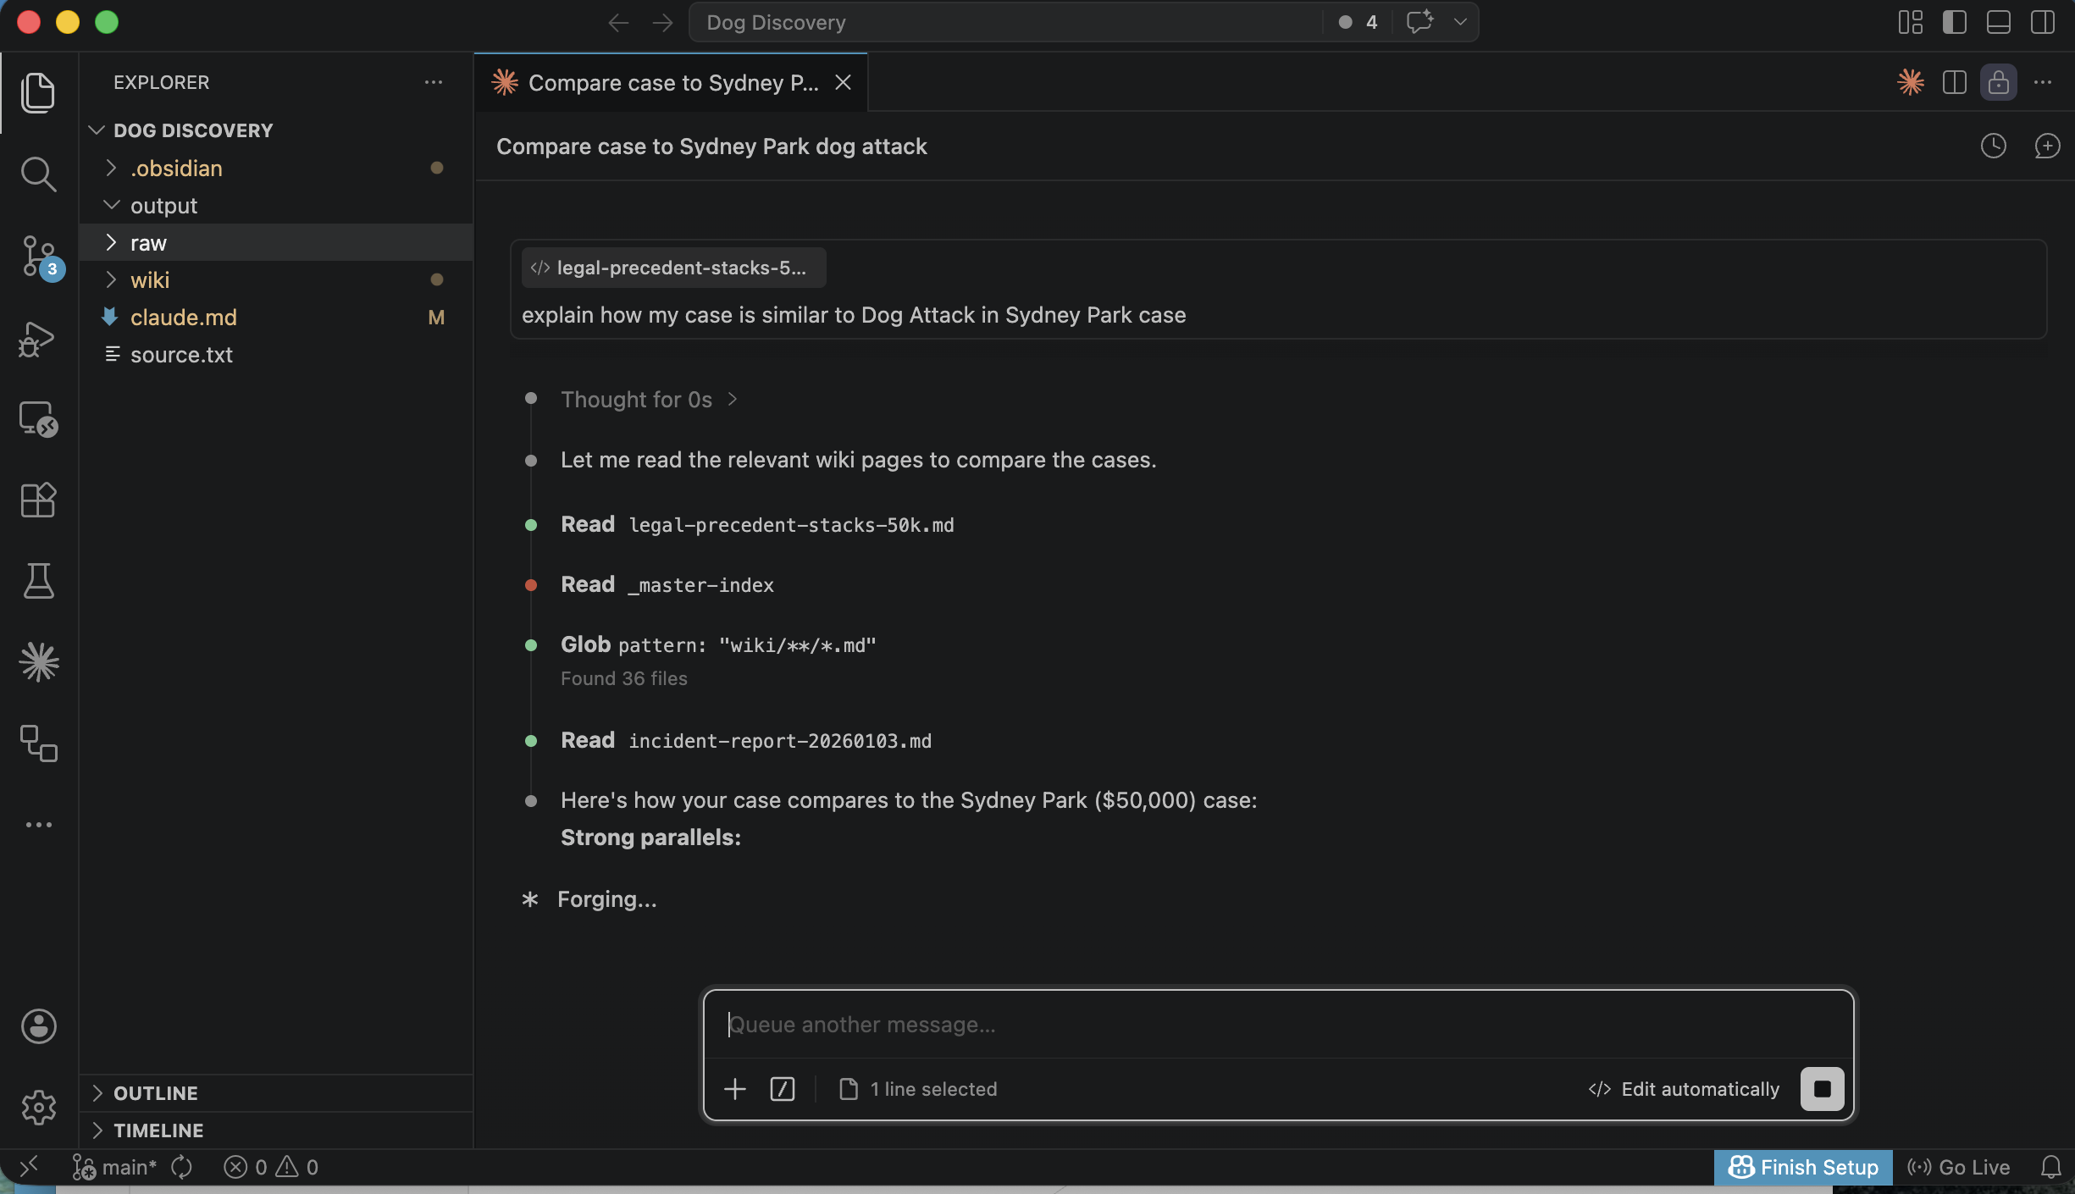The height and width of the screenshot is (1194, 2075).
Task: Click the Finish Setup status button
Action: pyautogui.click(x=1803, y=1168)
